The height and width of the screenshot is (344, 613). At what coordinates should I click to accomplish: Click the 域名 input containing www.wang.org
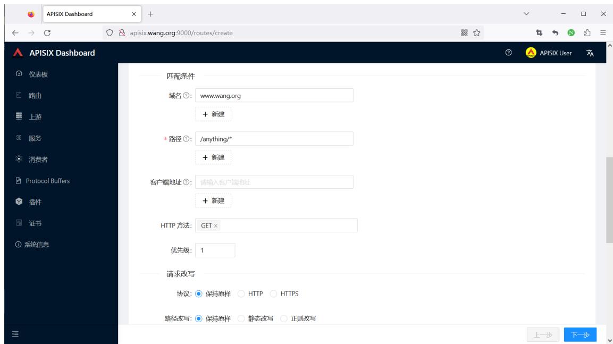tap(274, 95)
